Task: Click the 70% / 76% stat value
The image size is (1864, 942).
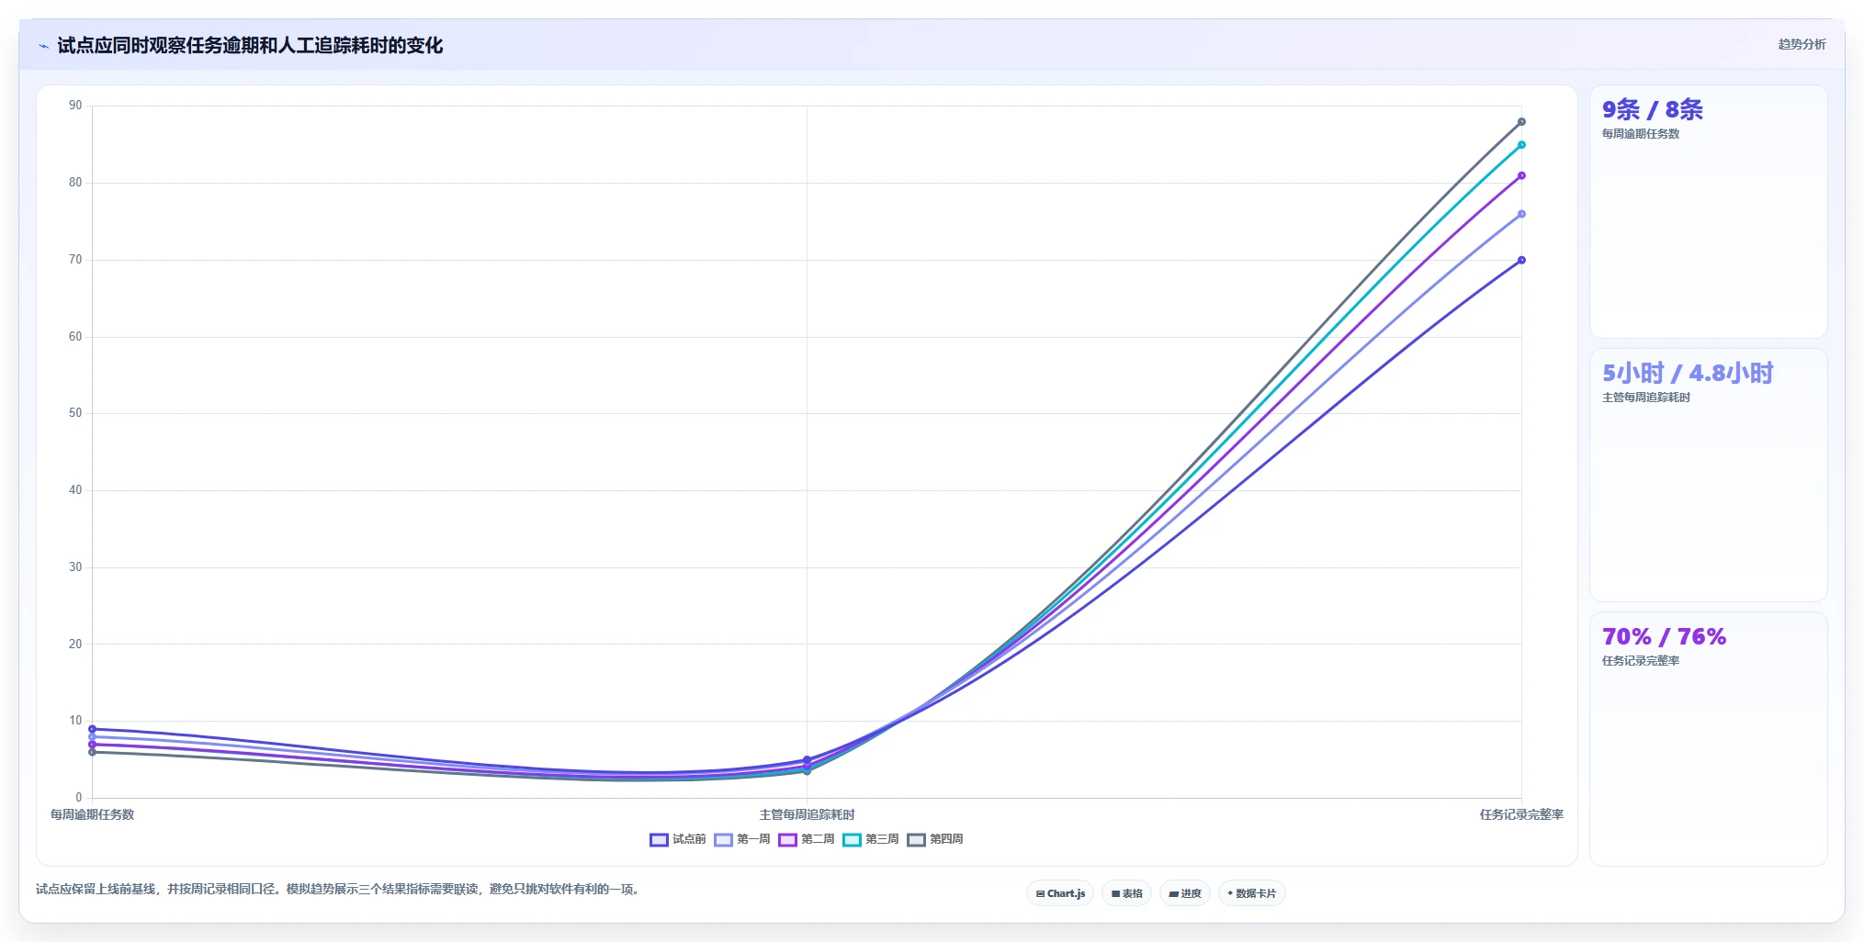Action: [x=1664, y=637]
